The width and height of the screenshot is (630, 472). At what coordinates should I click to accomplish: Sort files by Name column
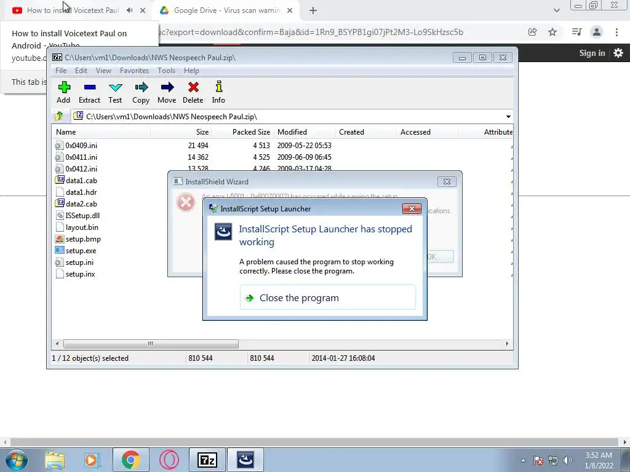[x=102, y=132]
